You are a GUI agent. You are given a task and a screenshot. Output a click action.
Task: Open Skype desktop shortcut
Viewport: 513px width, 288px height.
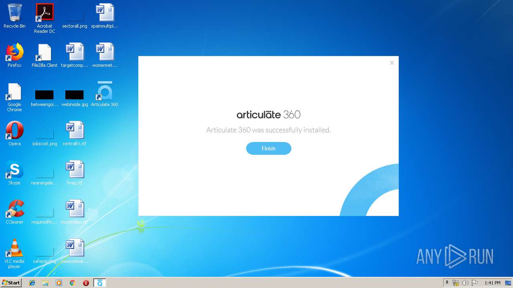14,173
